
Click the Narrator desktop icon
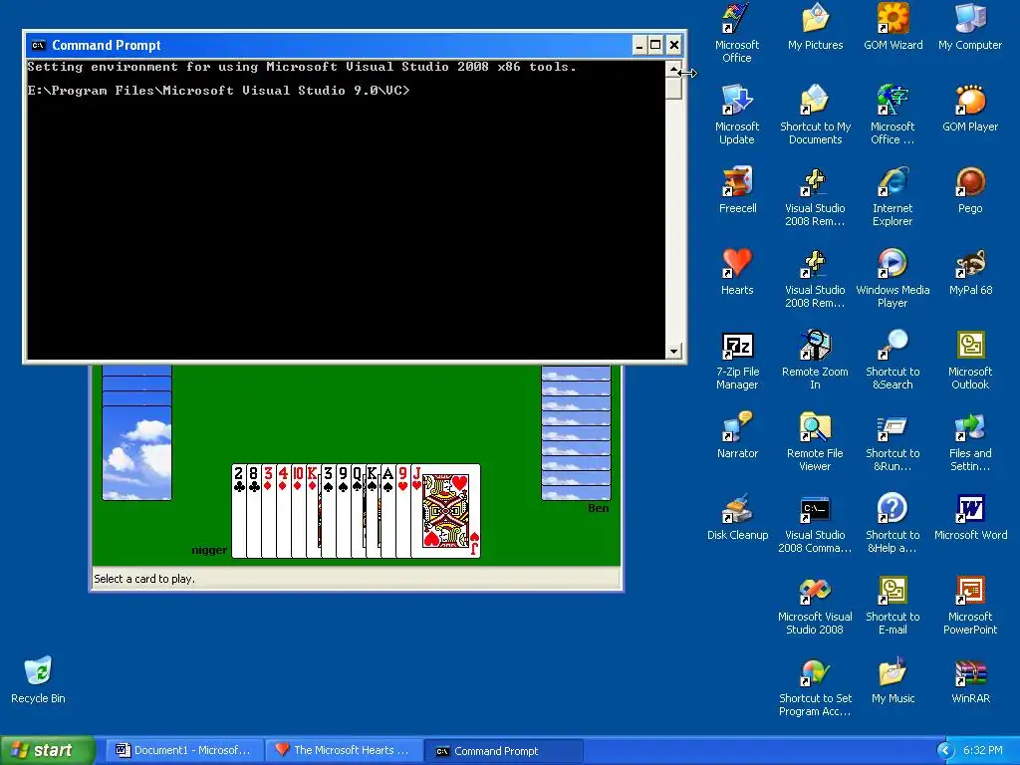pos(737,435)
